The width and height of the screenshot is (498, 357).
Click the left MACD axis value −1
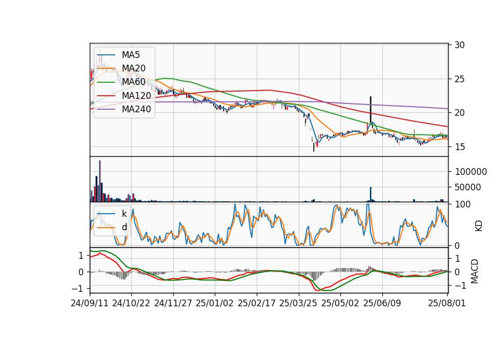click(x=78, y=289)
